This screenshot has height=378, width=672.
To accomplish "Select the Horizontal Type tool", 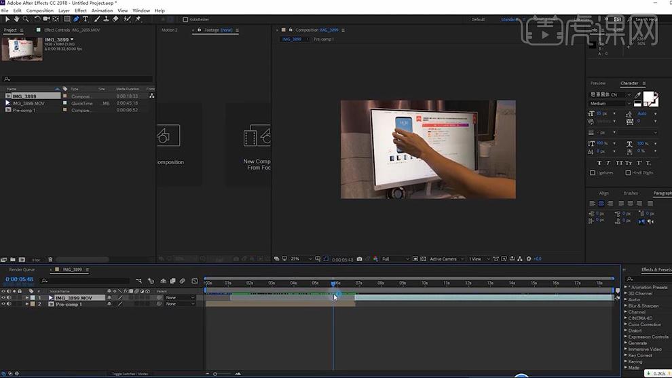I will click(x=86, y=19).
